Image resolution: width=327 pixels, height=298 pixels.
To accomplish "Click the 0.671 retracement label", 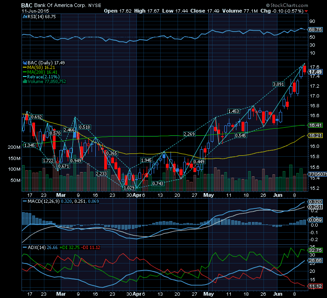I will [x=64, y=166].
